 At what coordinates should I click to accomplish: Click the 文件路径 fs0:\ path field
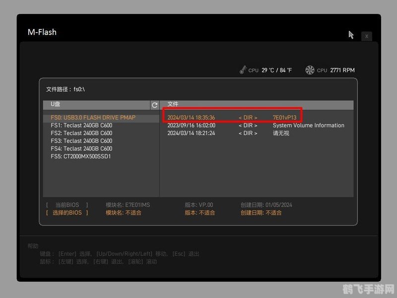[x=66, y=89]
